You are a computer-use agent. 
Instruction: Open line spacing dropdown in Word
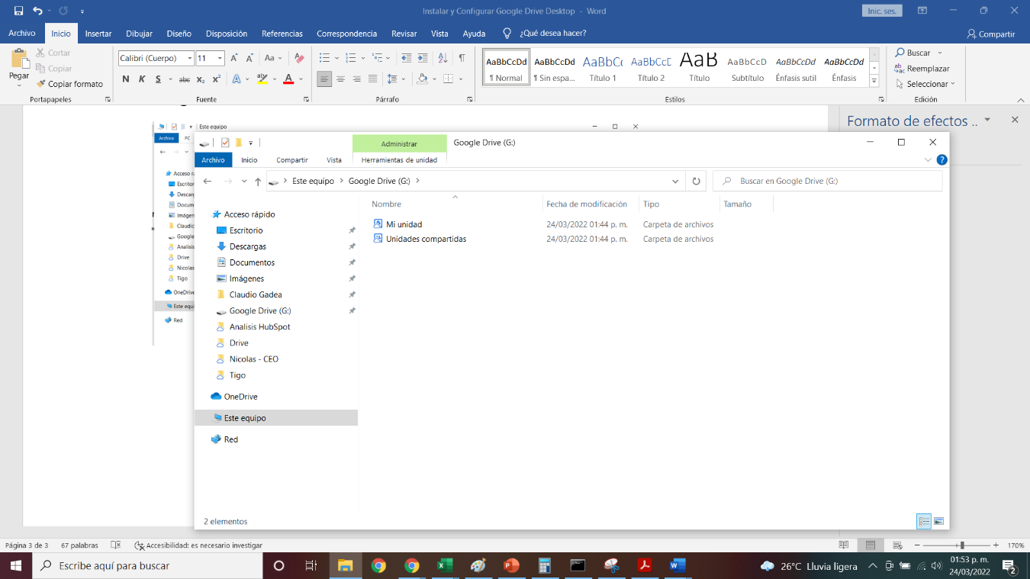[x=395, y=79]
